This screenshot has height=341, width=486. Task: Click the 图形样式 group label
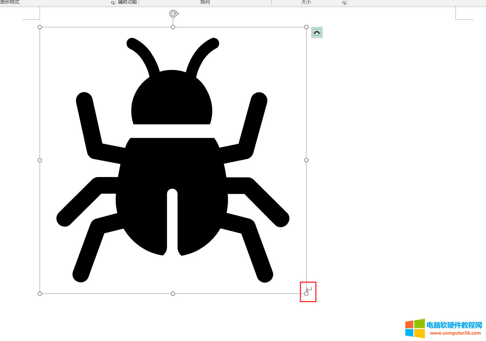tap(10, 2)
